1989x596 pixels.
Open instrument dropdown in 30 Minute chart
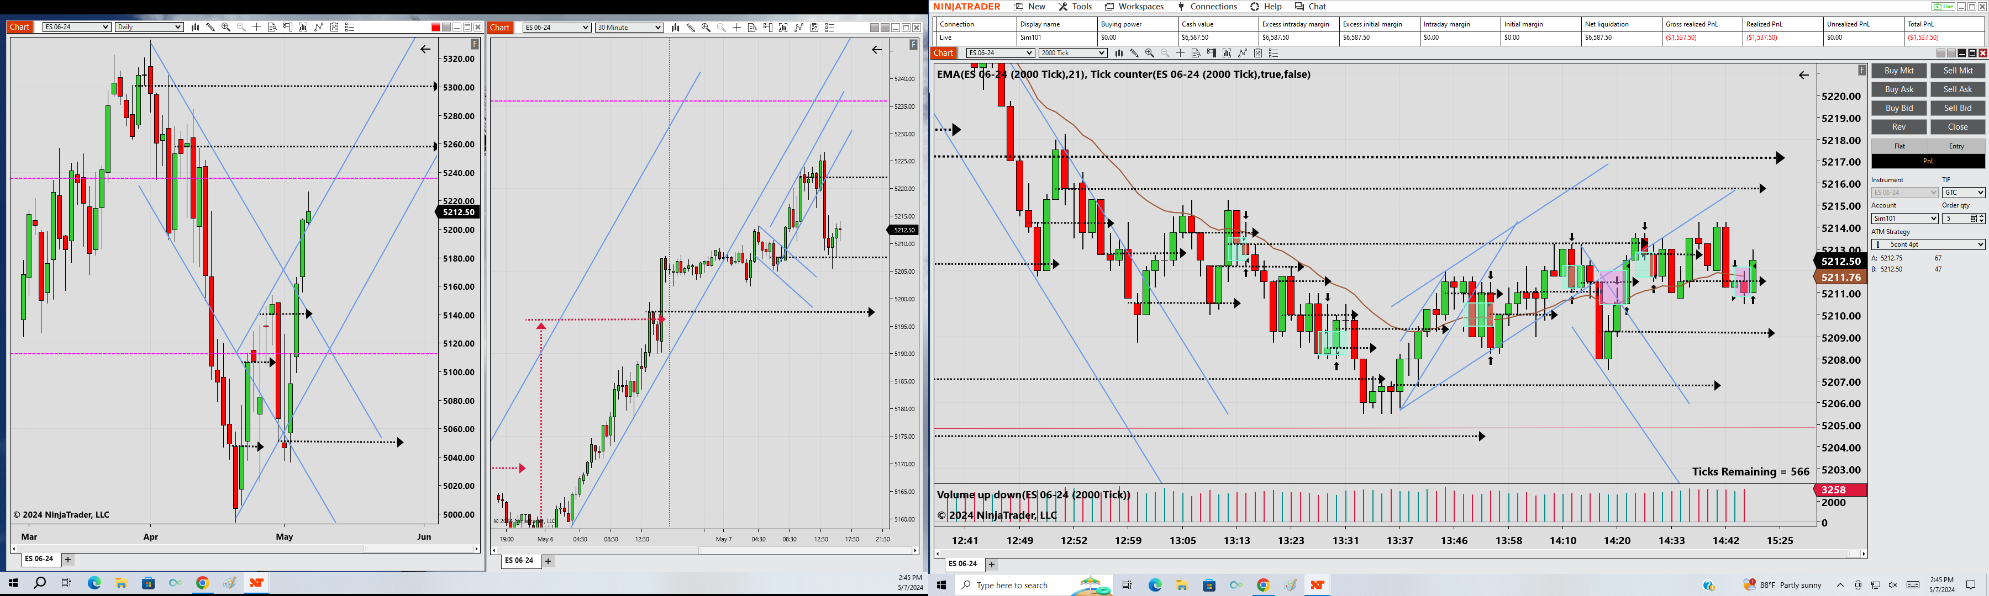(557, 27)
